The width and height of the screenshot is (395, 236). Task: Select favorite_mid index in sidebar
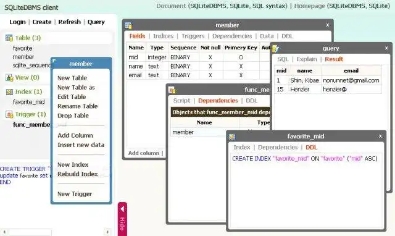pos(29,102)
